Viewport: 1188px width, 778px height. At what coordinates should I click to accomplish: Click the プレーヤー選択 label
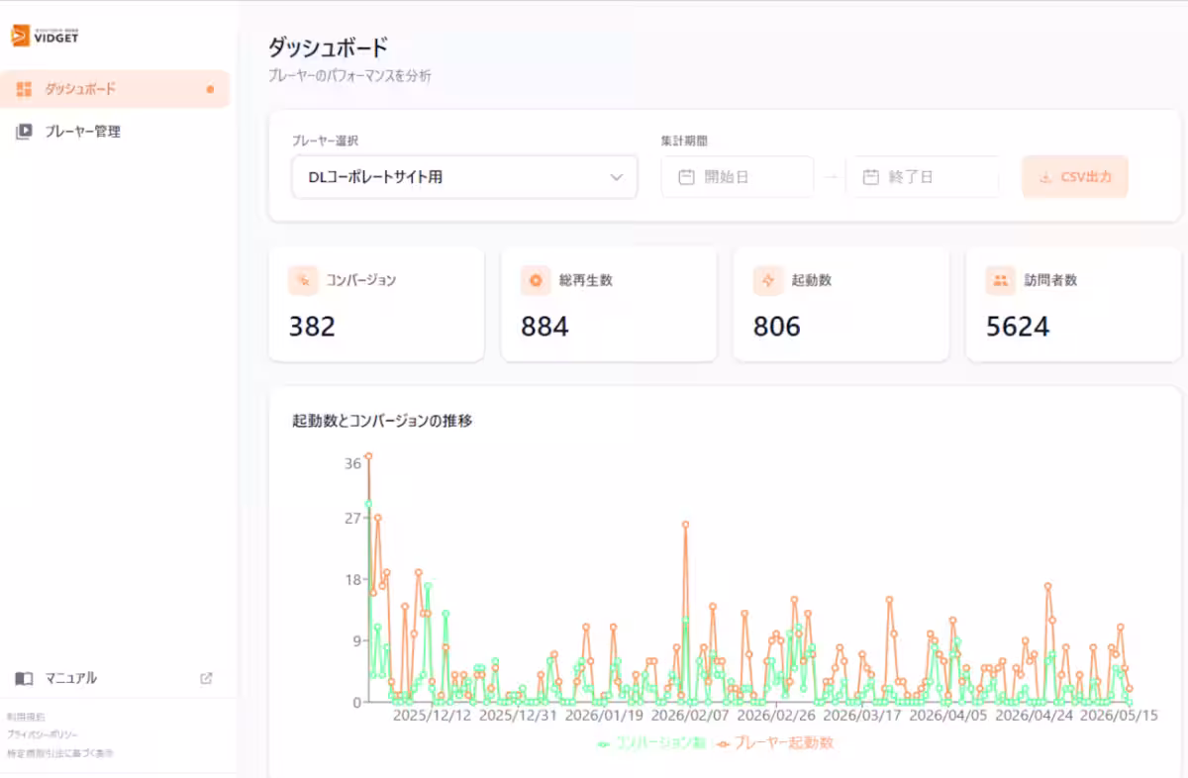(x=325, y=141)
